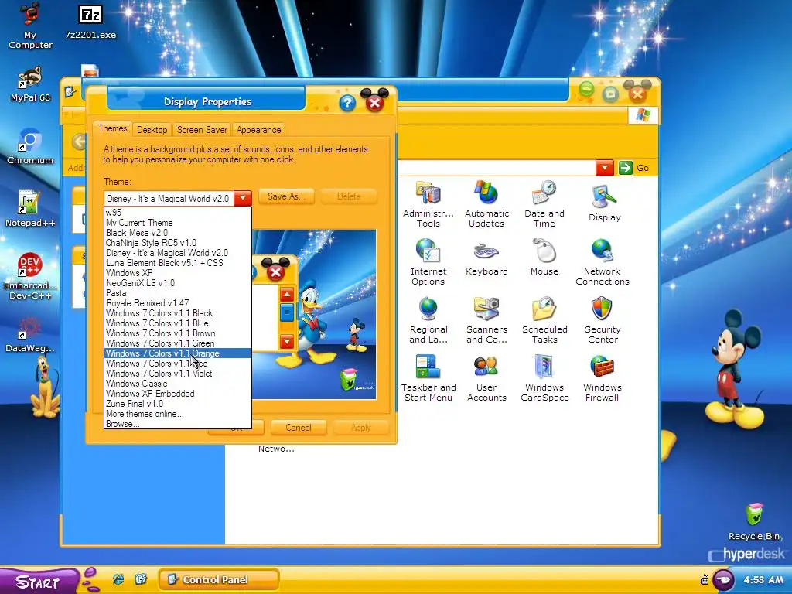Choose NeoGeniX LS v1.0 theme
Viewport: 792px width, 594px height.
[177, 283]
